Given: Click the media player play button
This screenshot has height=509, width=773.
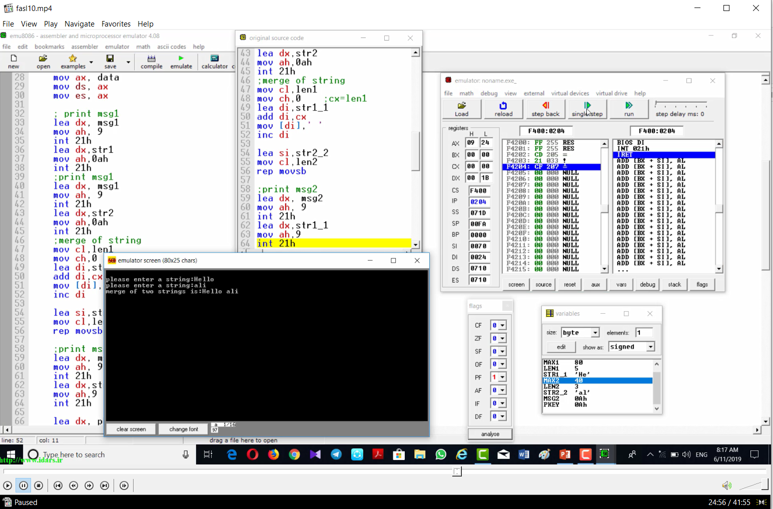Looking at the screenshot, I should [x=8, y=485].
